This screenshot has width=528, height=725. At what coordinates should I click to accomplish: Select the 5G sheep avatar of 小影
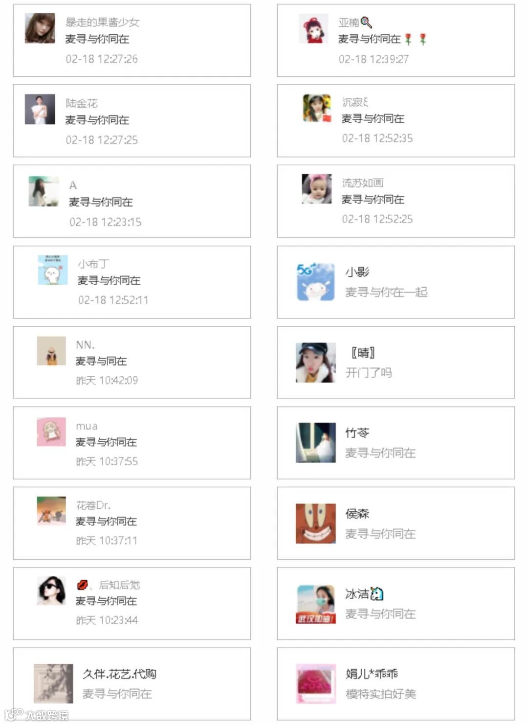[315, 282]
